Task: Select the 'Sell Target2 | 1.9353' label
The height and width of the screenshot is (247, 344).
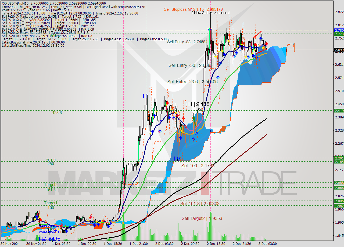Action: (202, 219)
